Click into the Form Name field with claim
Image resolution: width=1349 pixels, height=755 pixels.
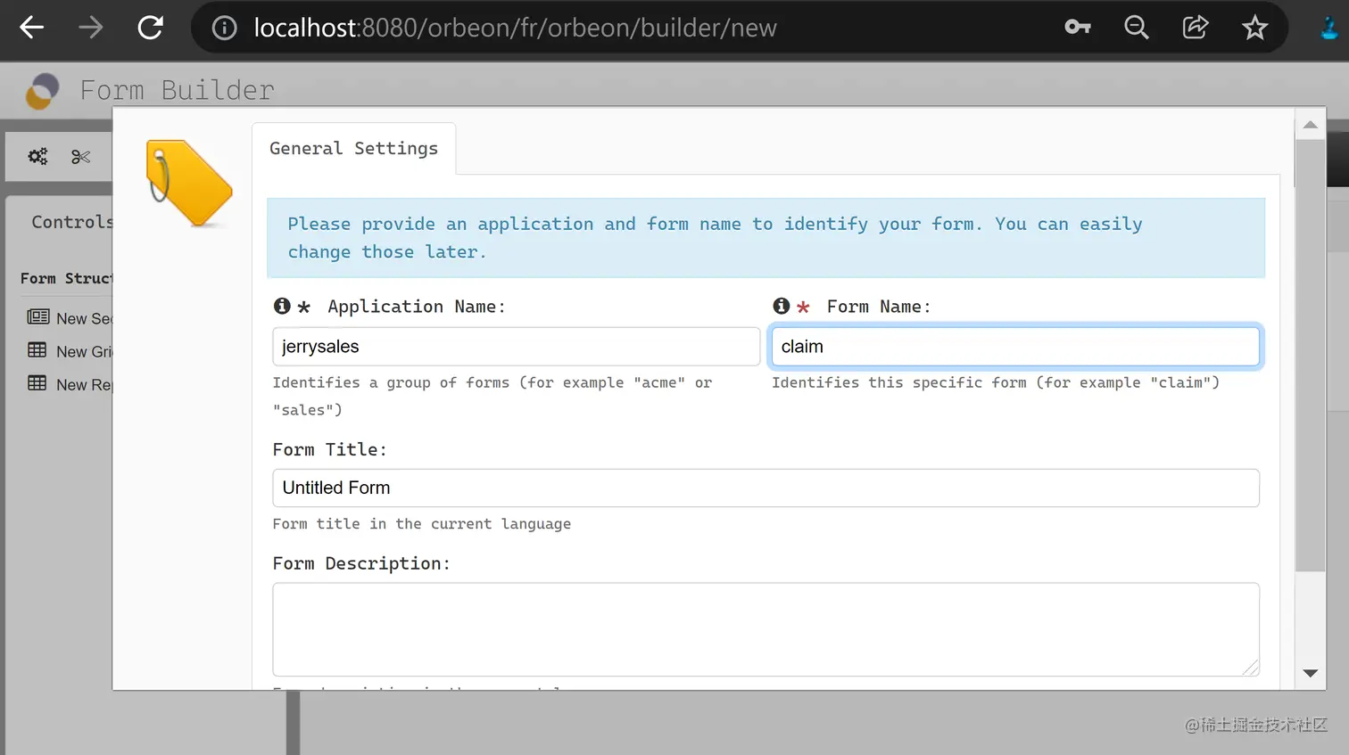[x=1015, y=347]
